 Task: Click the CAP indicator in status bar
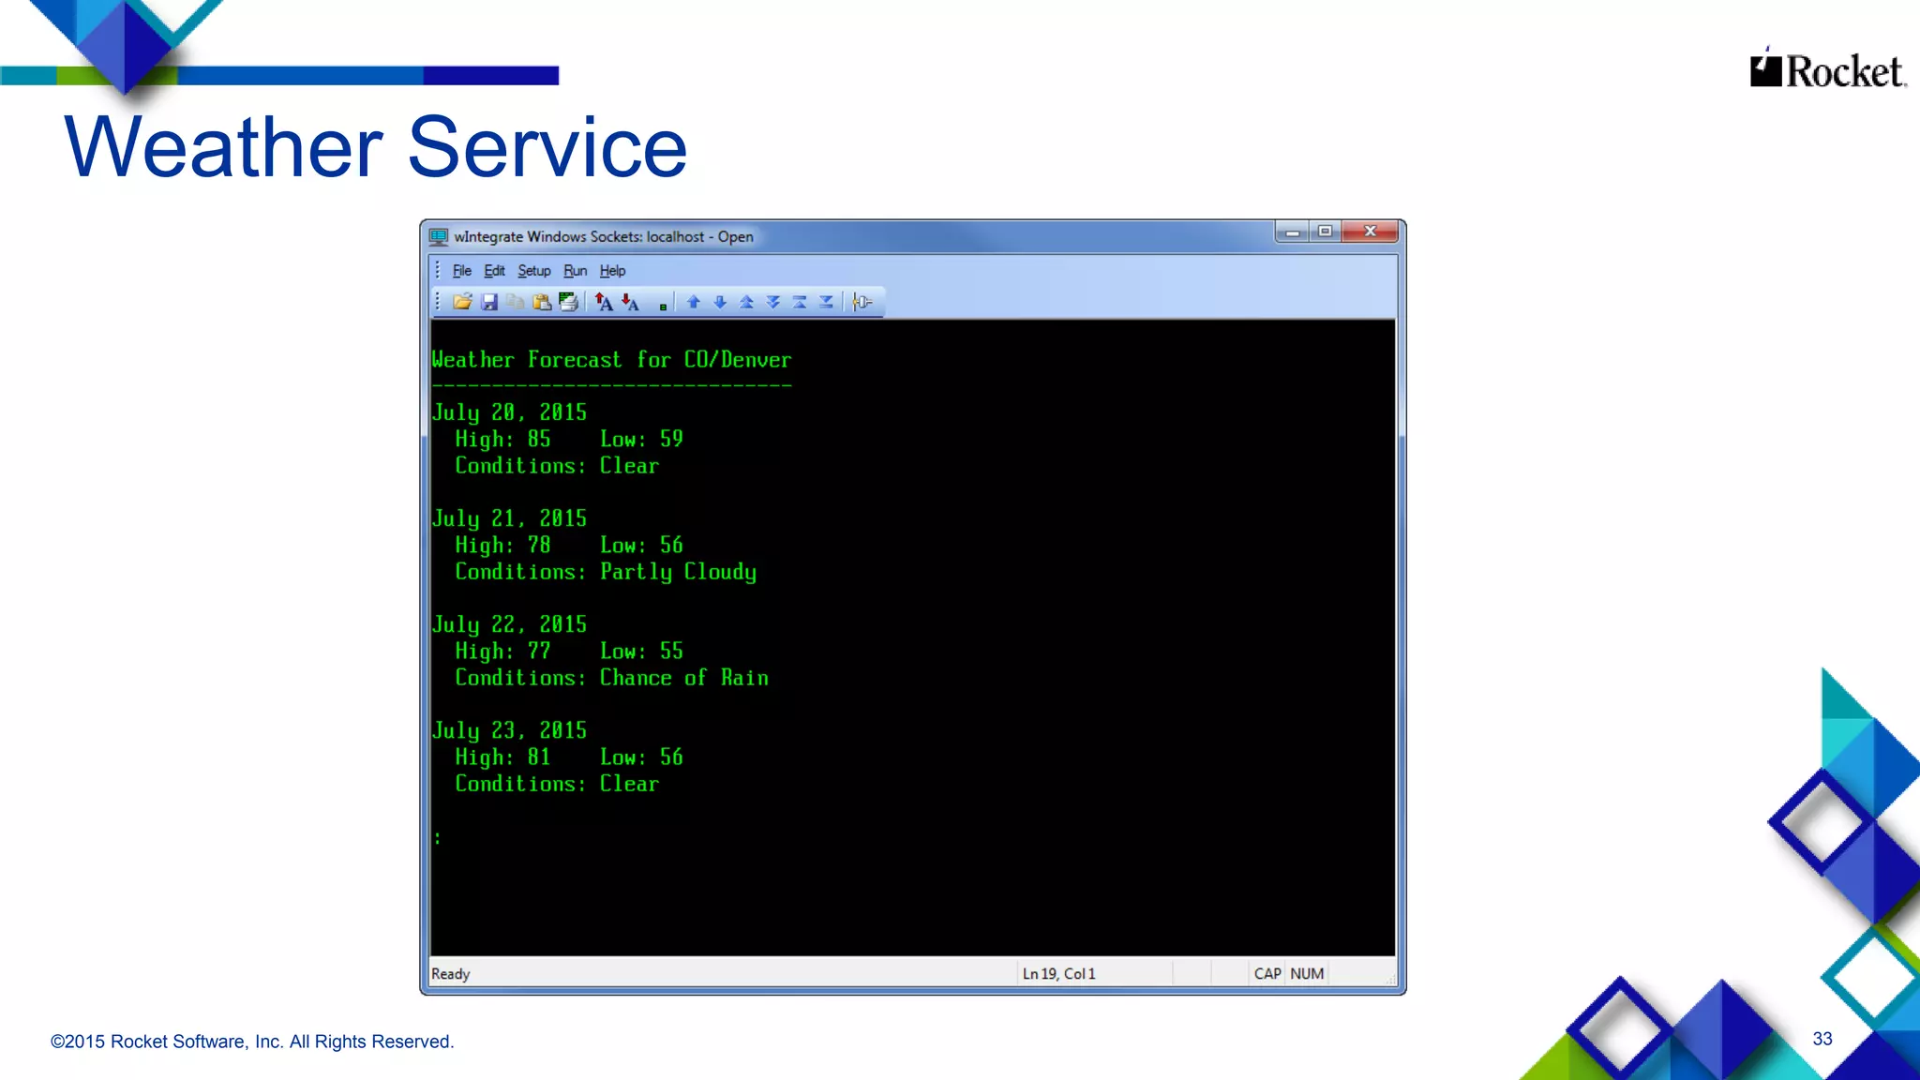(x=1267, y=974)
